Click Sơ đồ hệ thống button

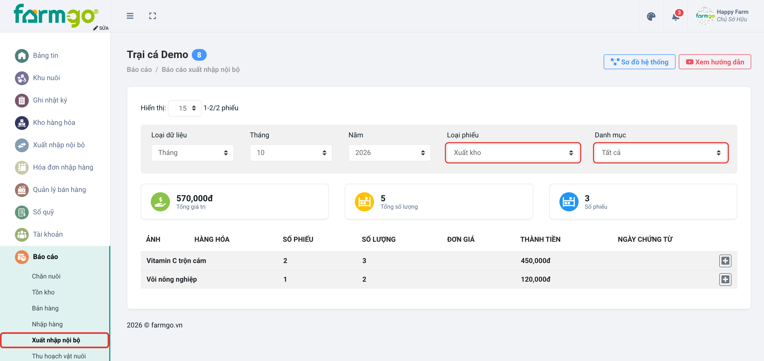(639, 62)
